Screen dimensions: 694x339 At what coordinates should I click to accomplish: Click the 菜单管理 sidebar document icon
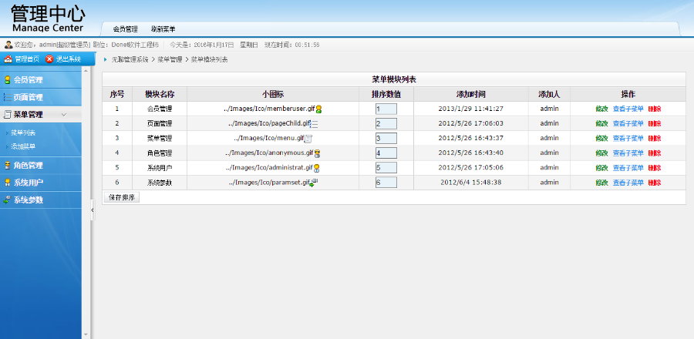(7, 115)
